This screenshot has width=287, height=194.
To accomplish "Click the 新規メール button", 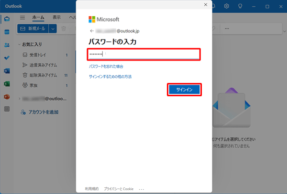I will [33, 29].
